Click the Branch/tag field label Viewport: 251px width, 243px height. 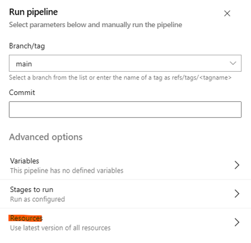pos(27,46)
